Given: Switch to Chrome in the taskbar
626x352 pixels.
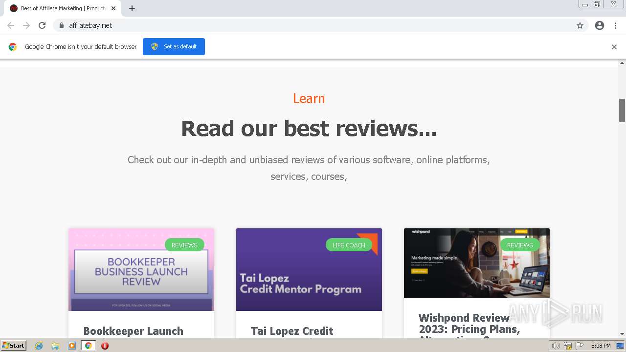Looking at the screenshot, I should 88,346.
